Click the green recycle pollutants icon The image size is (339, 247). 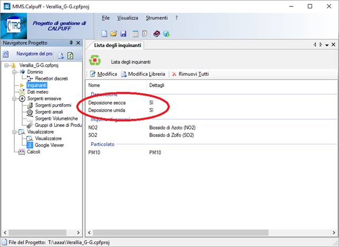coord(95,60)
